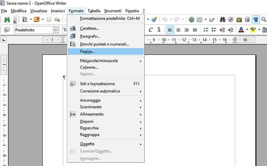Click the Zoom magnifier icon

point(264,20)
